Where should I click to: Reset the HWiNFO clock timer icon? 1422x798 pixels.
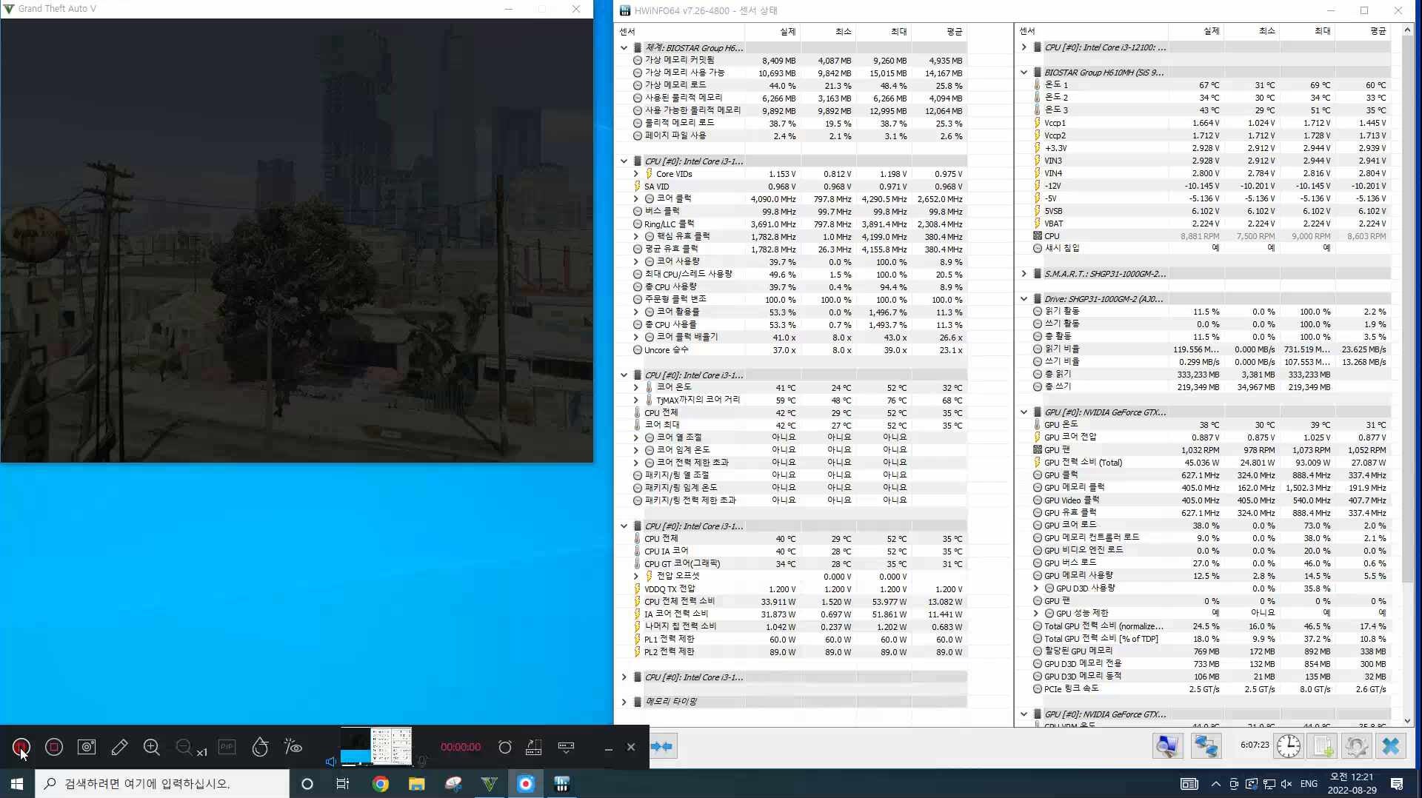[x=1289, y=746]
